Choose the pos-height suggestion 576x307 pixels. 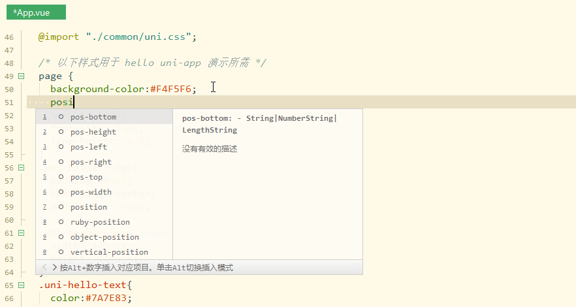coord(93,132)
